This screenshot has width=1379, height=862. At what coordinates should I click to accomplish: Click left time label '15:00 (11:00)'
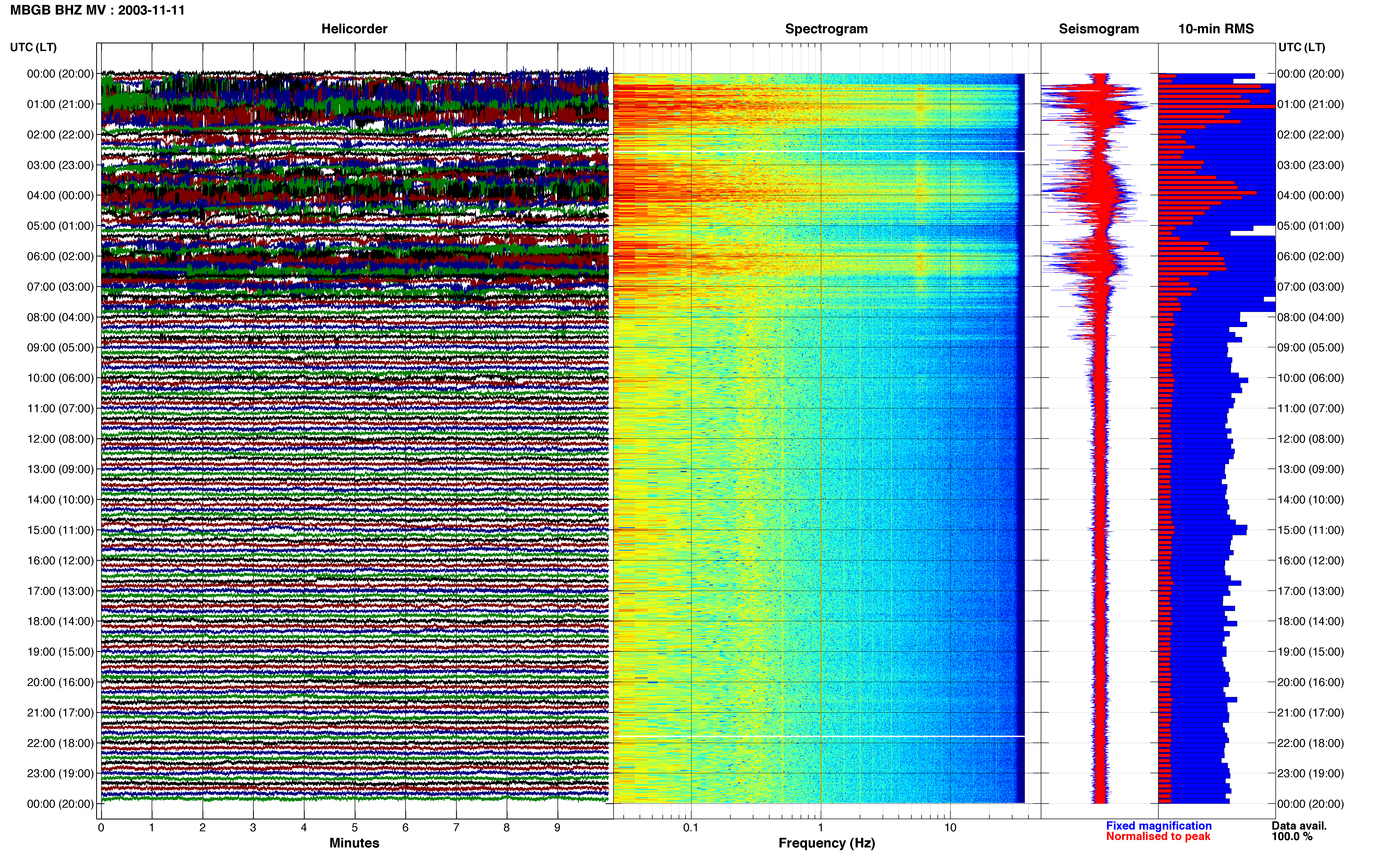(60, 530)
